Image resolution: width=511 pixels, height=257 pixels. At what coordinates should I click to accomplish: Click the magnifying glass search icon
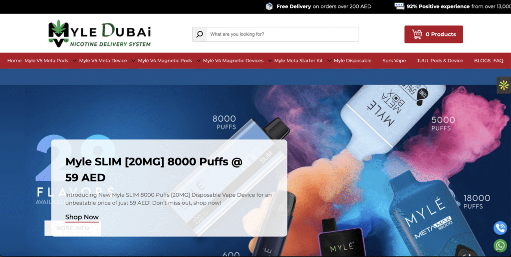(200, 34)
